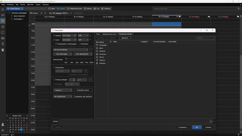Enable the Повтор каждые checkbox
242x136 pixels.
(54, 79)
